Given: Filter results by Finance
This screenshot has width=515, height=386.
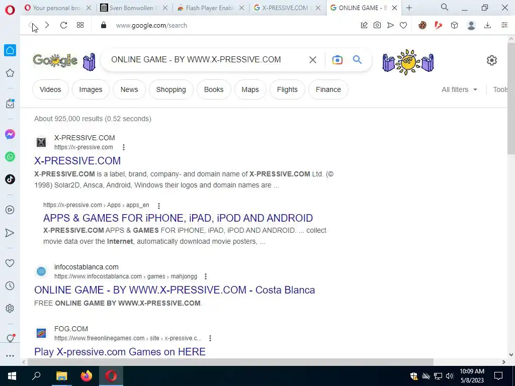Looking at the screenshot, I should tap(328, 89).
